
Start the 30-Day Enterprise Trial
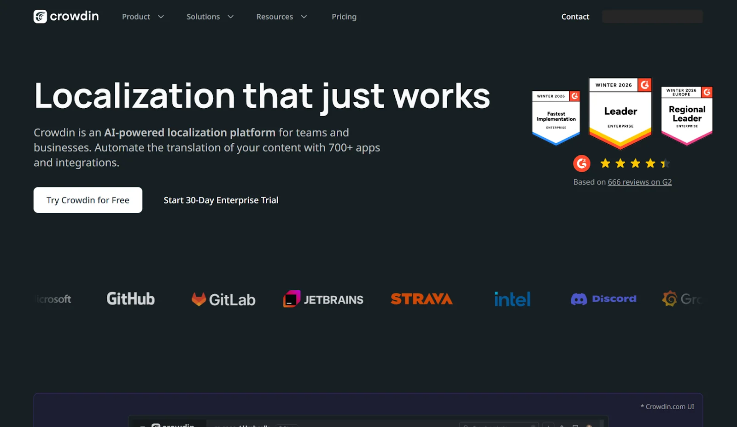click(x=221, y=200)
